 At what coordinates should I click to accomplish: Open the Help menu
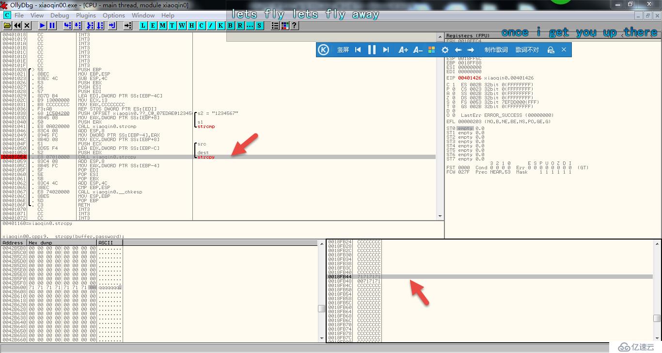pos(168,15)
